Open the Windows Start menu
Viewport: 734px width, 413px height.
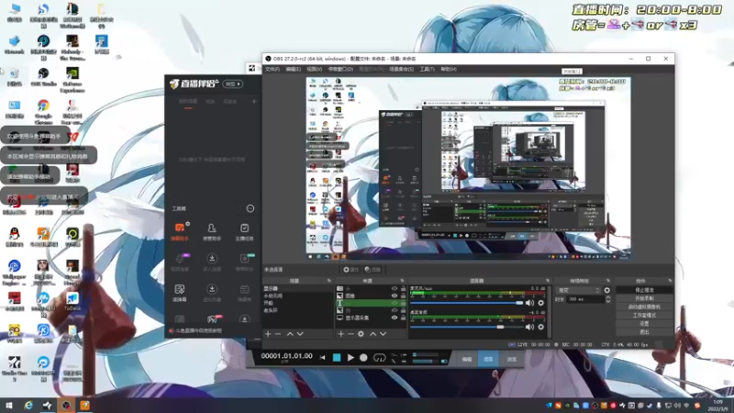8,405
